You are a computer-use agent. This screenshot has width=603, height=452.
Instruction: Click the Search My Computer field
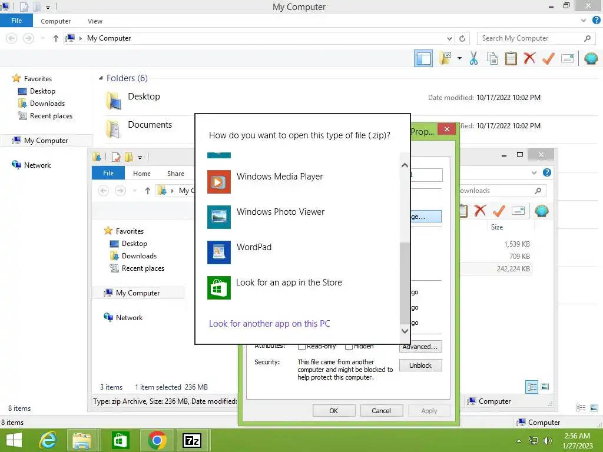pos(536,38)
